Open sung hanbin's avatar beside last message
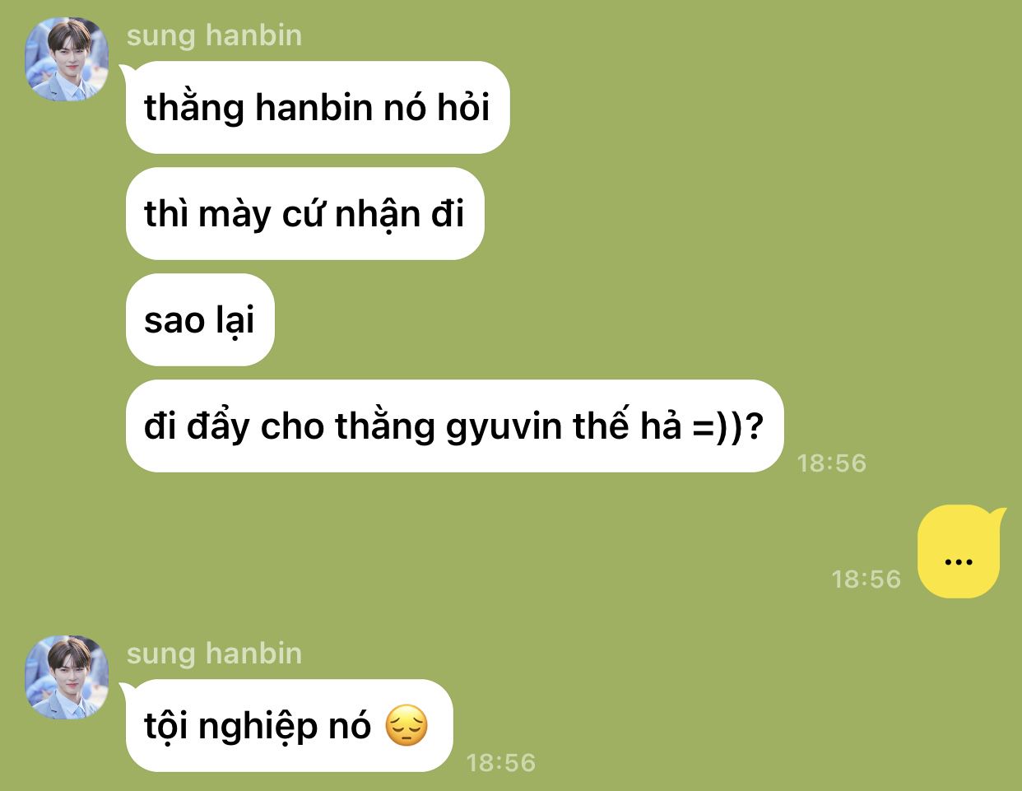1022x791 pixels. 67,677
